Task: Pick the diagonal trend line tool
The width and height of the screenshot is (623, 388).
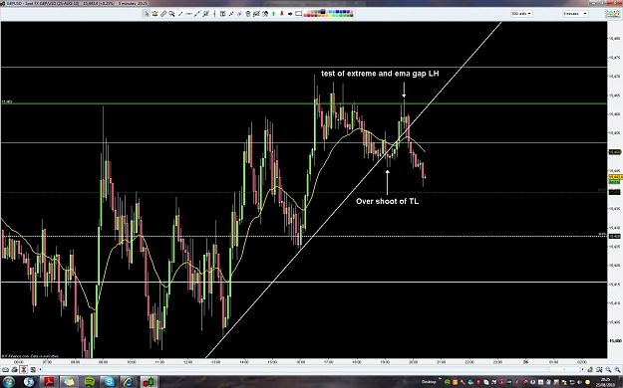Action: pyautogui.click(x=197, y=14)
